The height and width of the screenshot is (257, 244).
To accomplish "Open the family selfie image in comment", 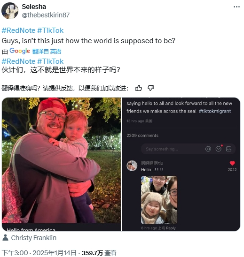I will (159, 200).
